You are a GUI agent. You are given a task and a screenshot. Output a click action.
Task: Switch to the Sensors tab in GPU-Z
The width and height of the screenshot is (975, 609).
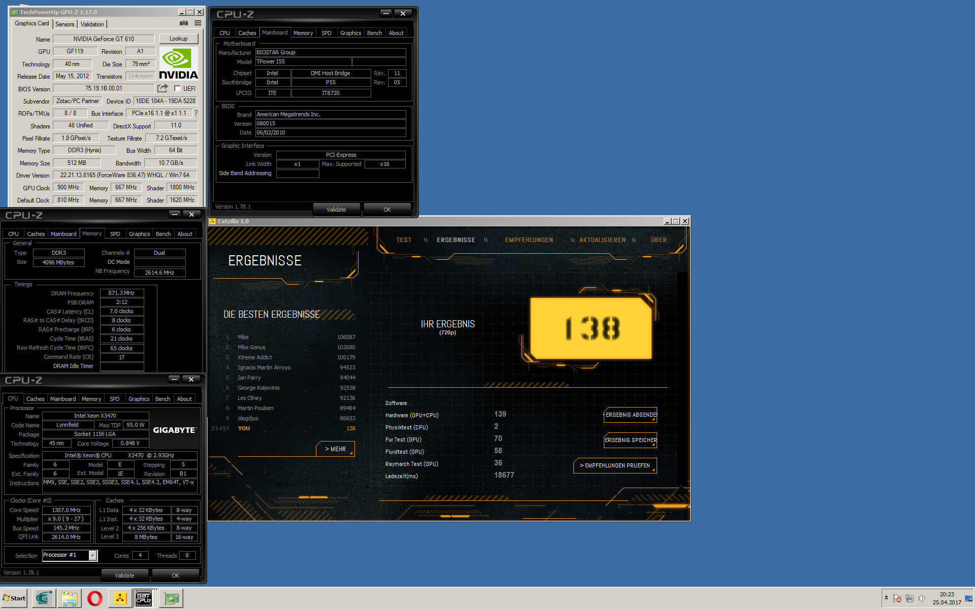64,24
